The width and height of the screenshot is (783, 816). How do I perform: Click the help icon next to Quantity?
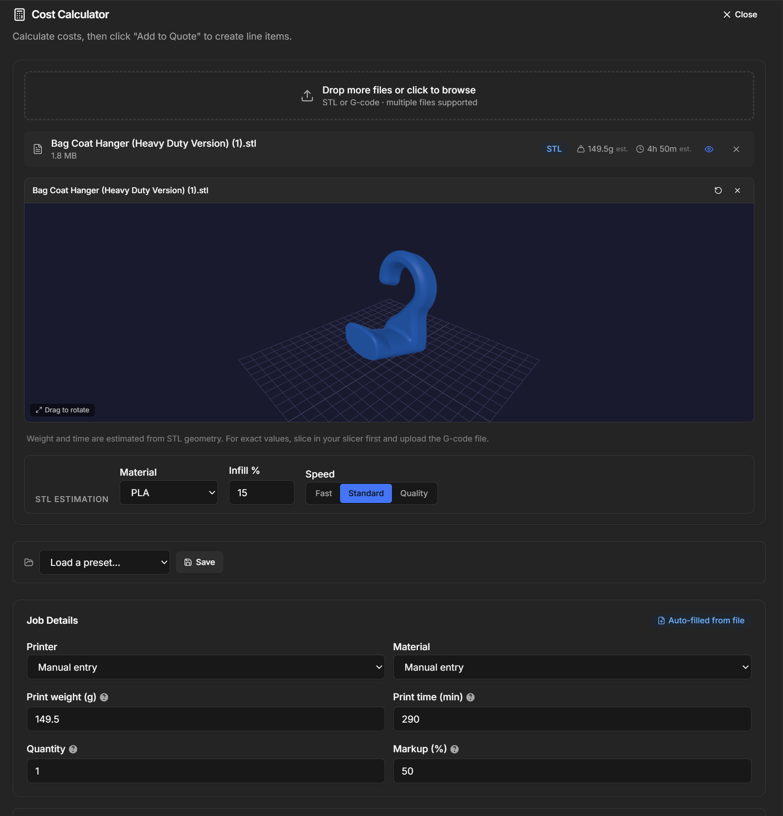coord(73,749)
